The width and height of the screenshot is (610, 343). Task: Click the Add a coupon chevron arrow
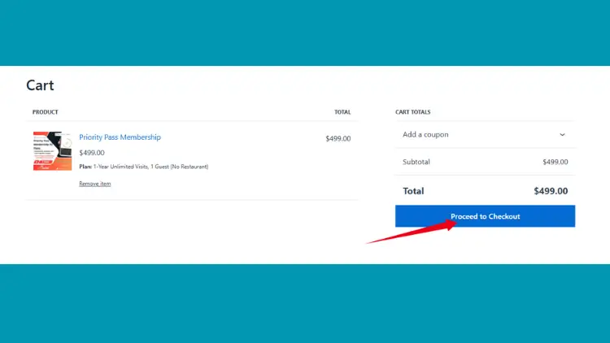point(562,135)
